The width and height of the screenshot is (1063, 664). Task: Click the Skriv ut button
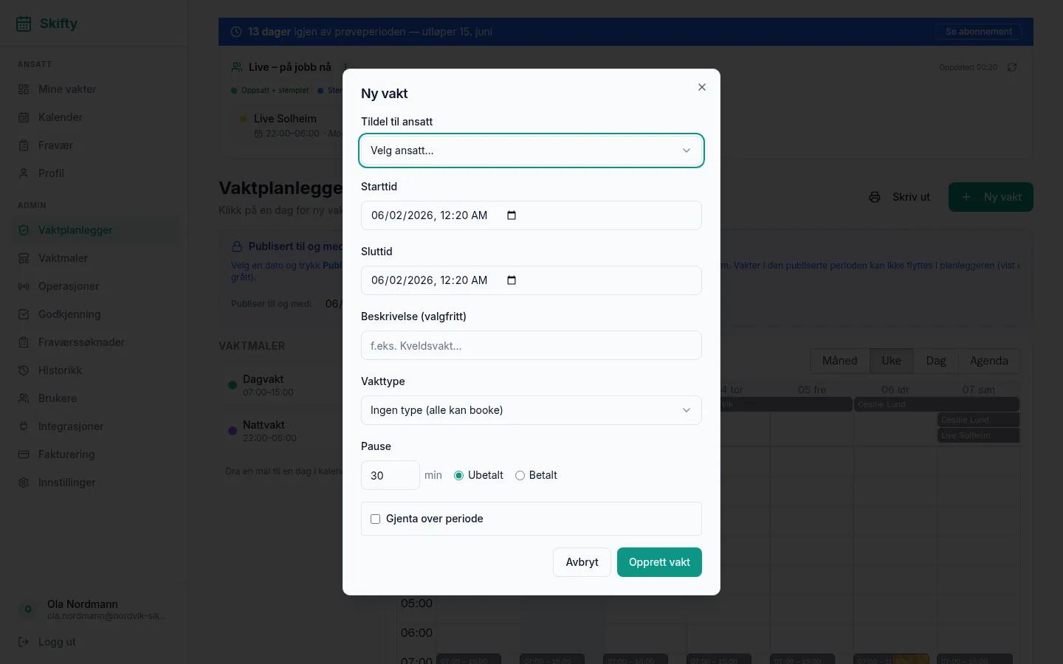point(899,197)
